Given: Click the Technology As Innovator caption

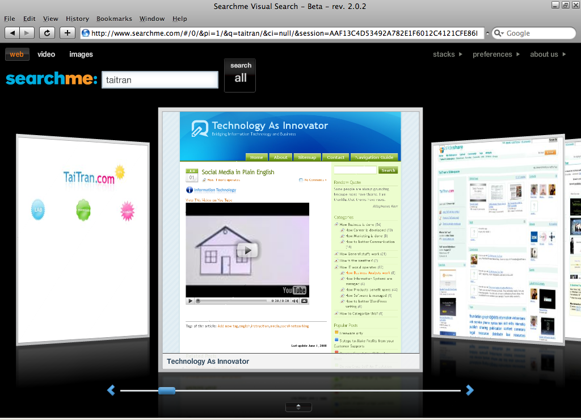Looking at the screenshot, I should coord(208,361).
